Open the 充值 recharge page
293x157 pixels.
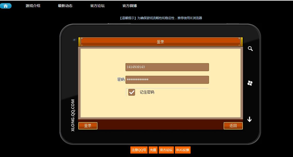click(x=153, y=150)
